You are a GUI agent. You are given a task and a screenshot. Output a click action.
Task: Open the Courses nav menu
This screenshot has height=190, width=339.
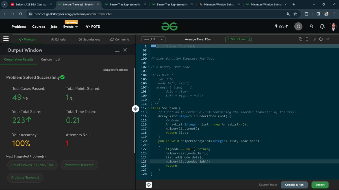coord(38,26)
